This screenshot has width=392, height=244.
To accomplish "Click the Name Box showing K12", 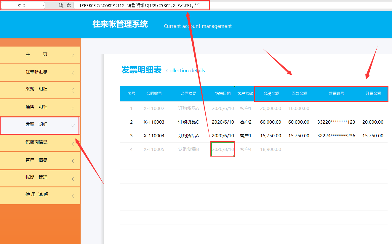I will (21, 5).
